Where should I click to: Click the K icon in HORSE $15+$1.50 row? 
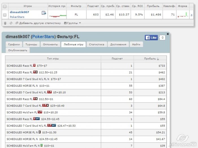[40, 132]
